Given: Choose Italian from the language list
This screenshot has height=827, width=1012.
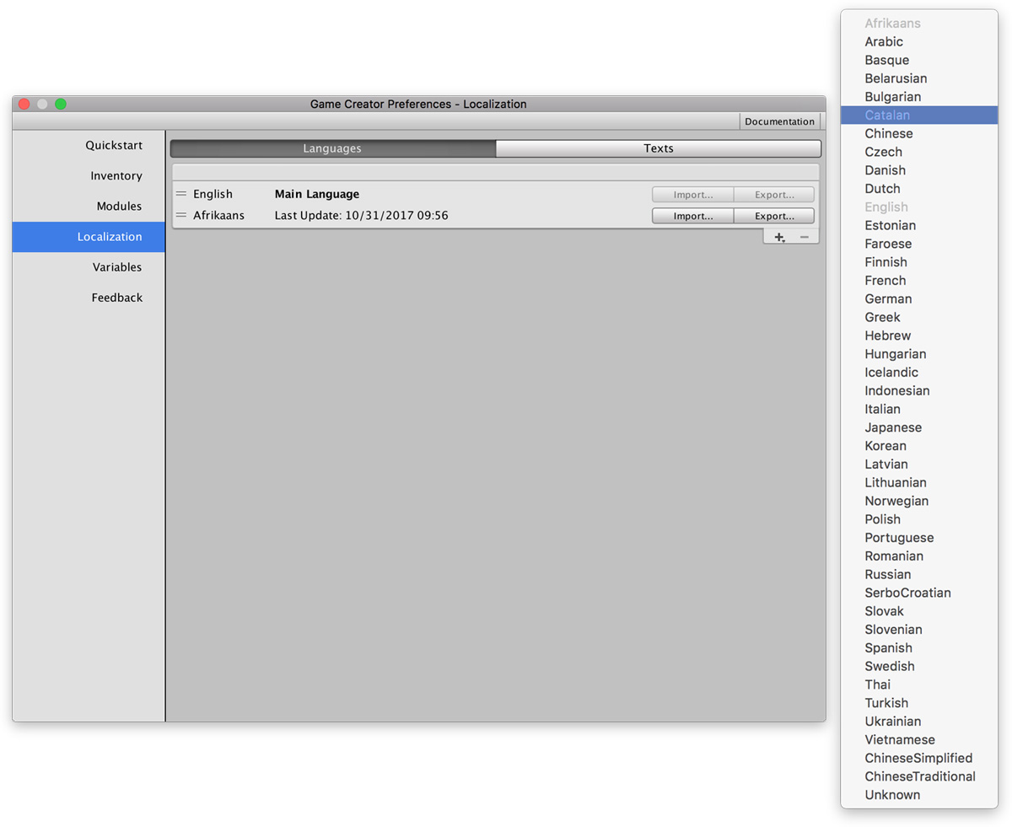Looking at the screenshot, I should [919, 409].
